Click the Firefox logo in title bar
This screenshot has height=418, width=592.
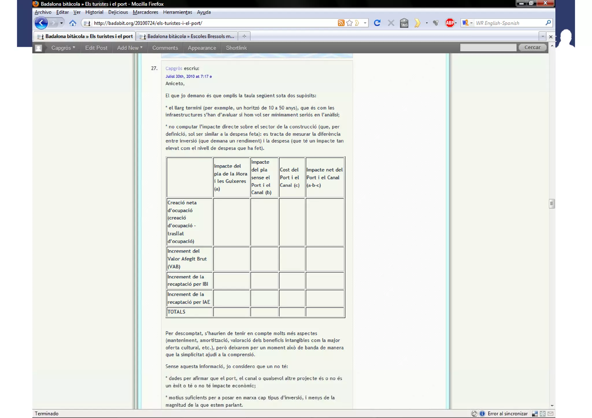(36, 4)
